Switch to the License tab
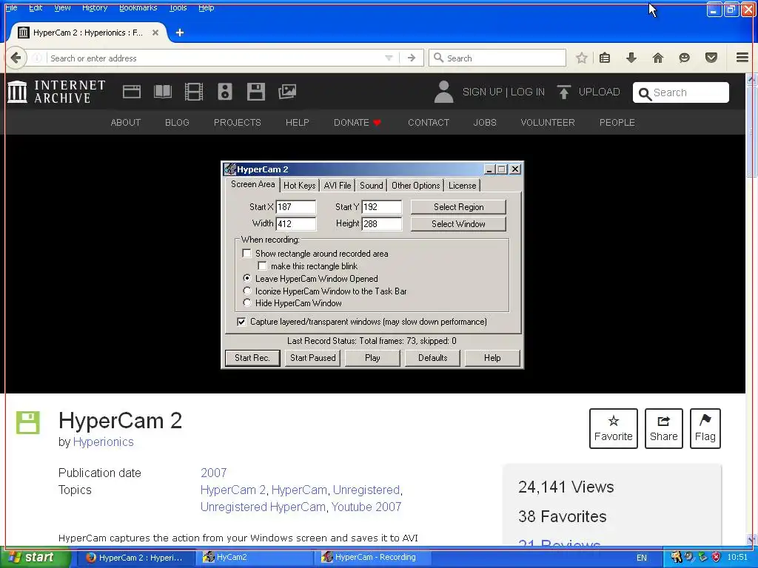758x568 pixels. click(x=462, y=186)
